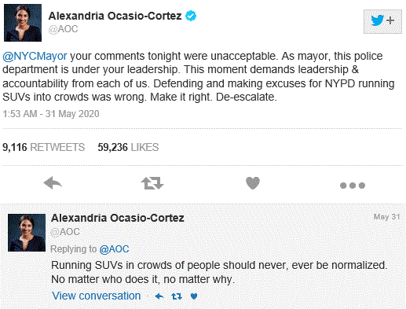
Task: Click the May 31 date on reply tweet
Action: coord(386,217)
